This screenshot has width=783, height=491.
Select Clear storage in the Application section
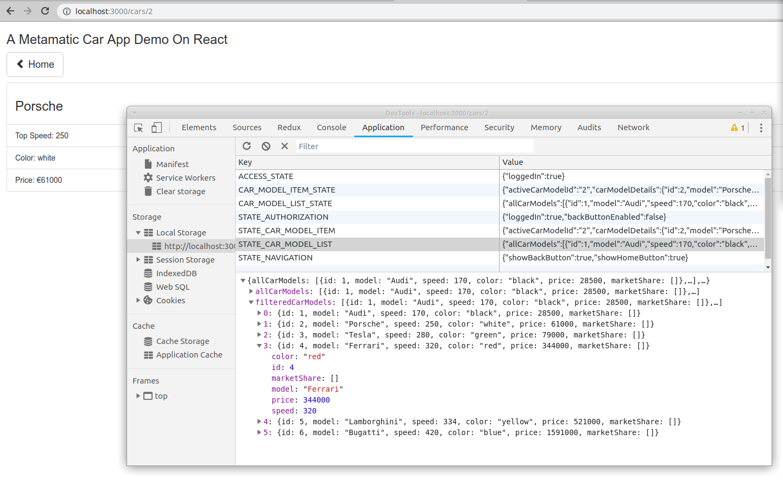(x=180, y=192)
